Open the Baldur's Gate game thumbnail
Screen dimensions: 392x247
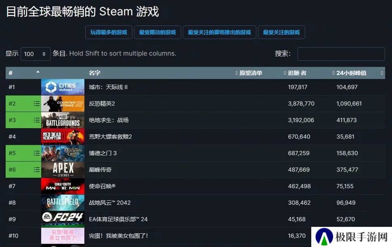pos(63,153)
